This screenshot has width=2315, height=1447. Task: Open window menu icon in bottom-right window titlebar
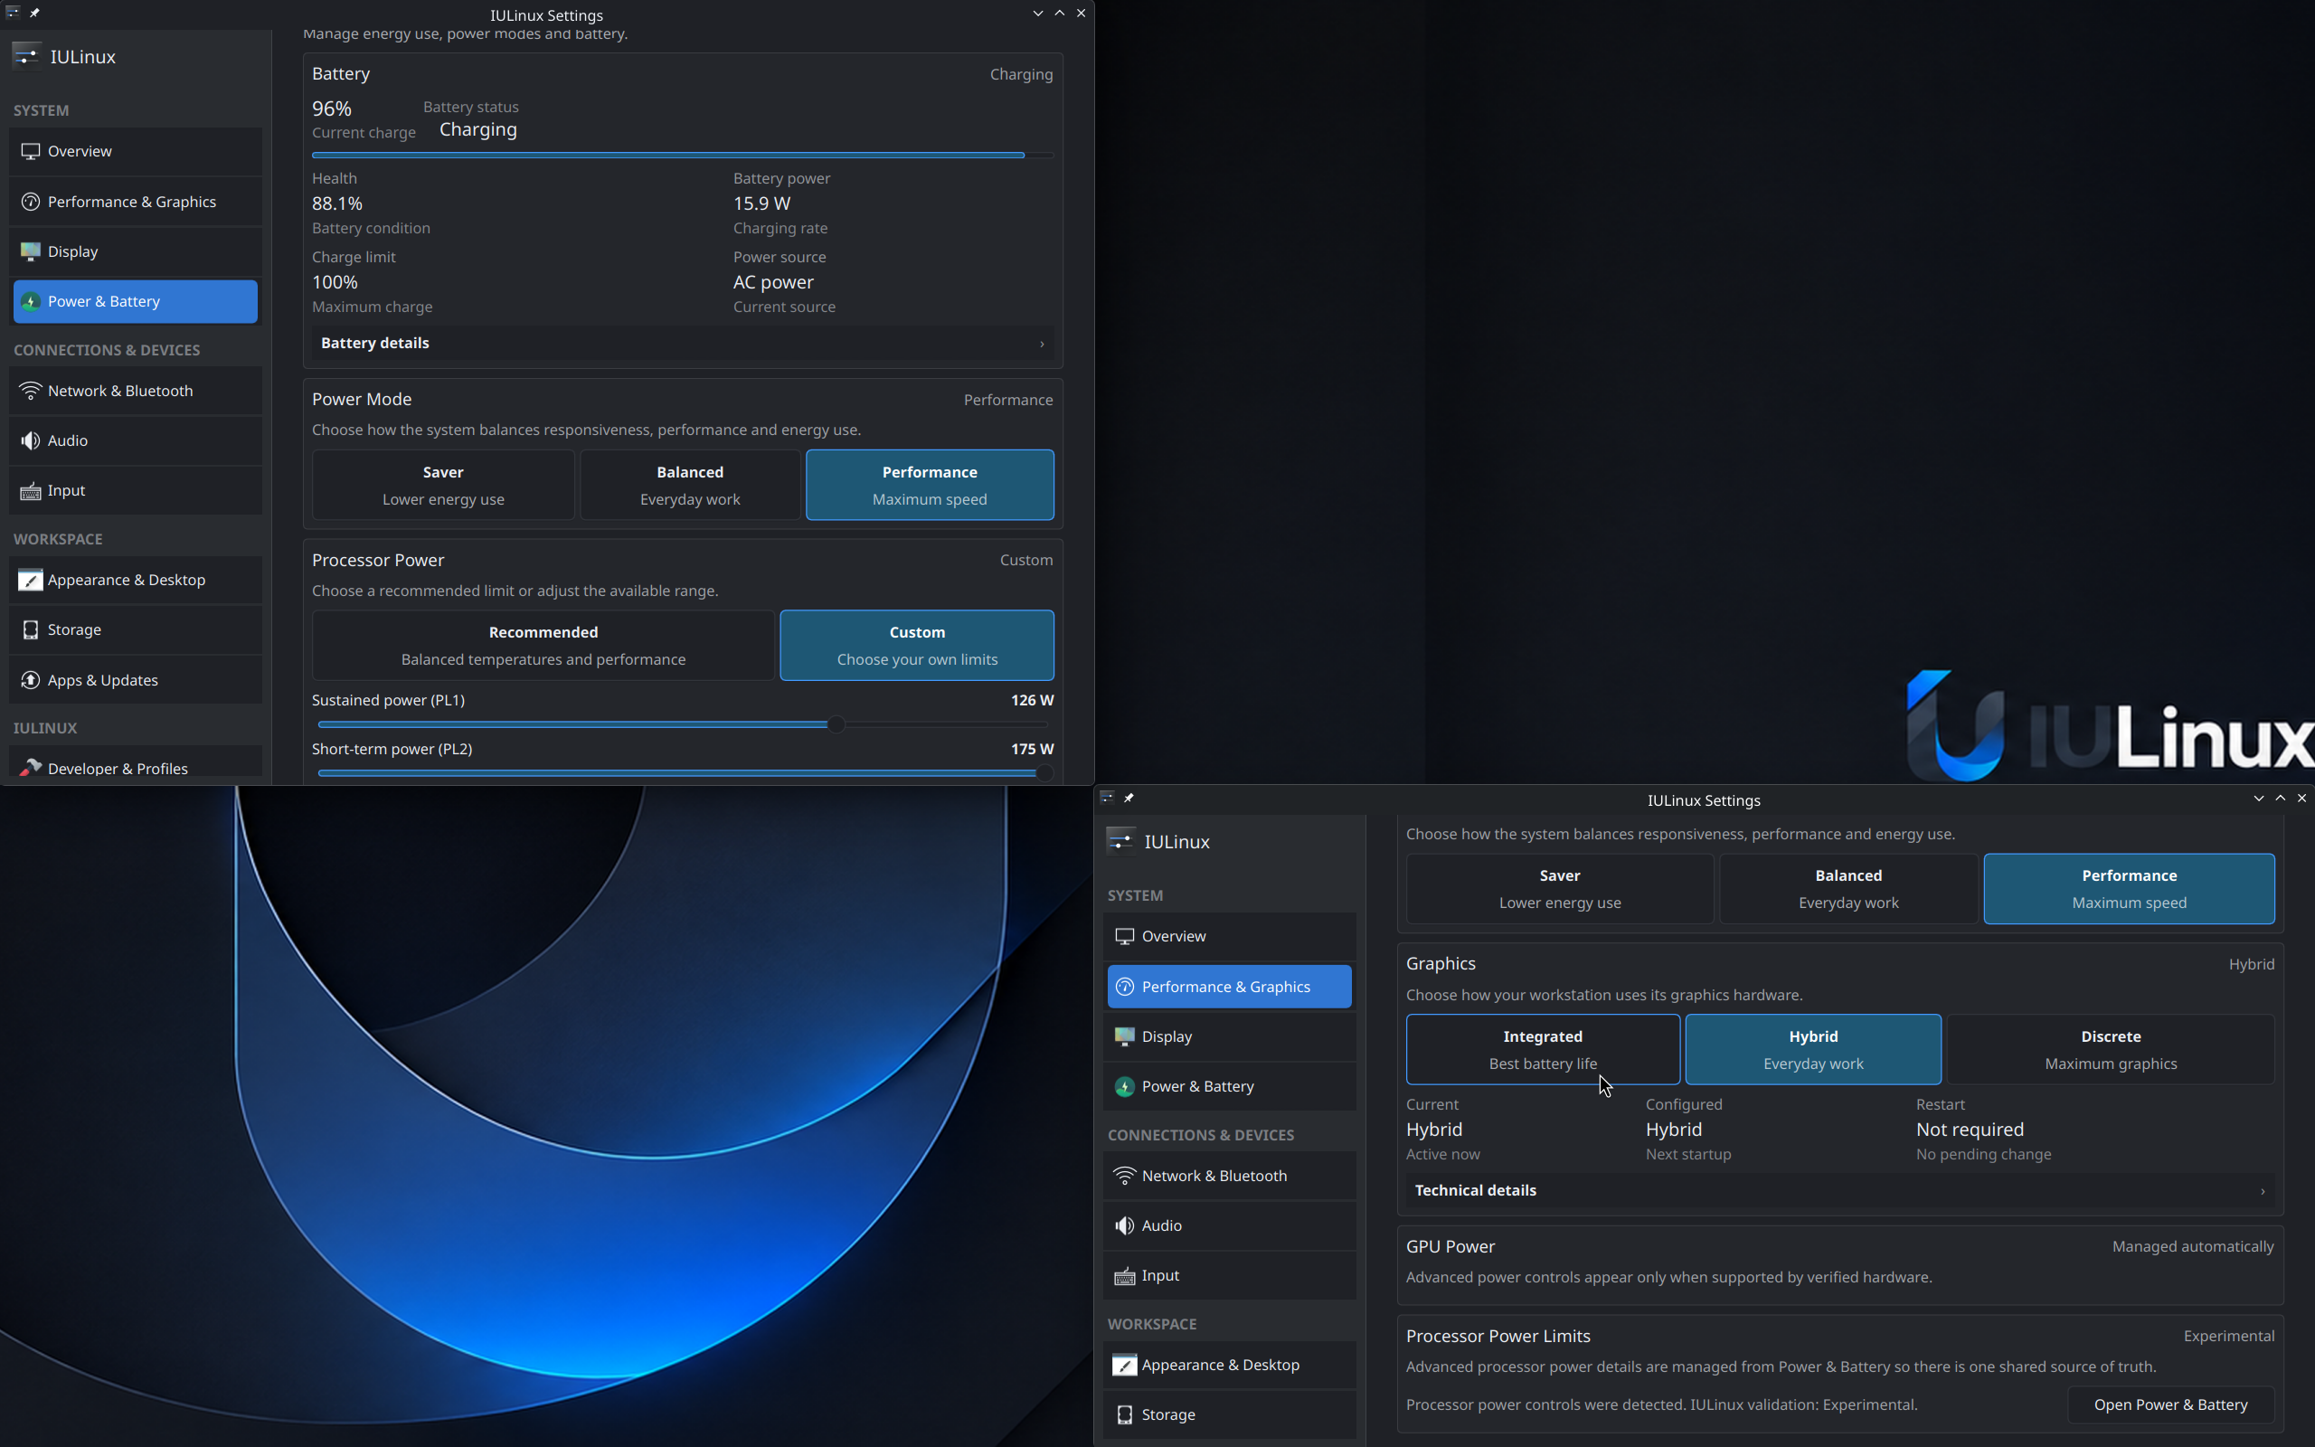pyautogui.click(x=1107, y=797)
